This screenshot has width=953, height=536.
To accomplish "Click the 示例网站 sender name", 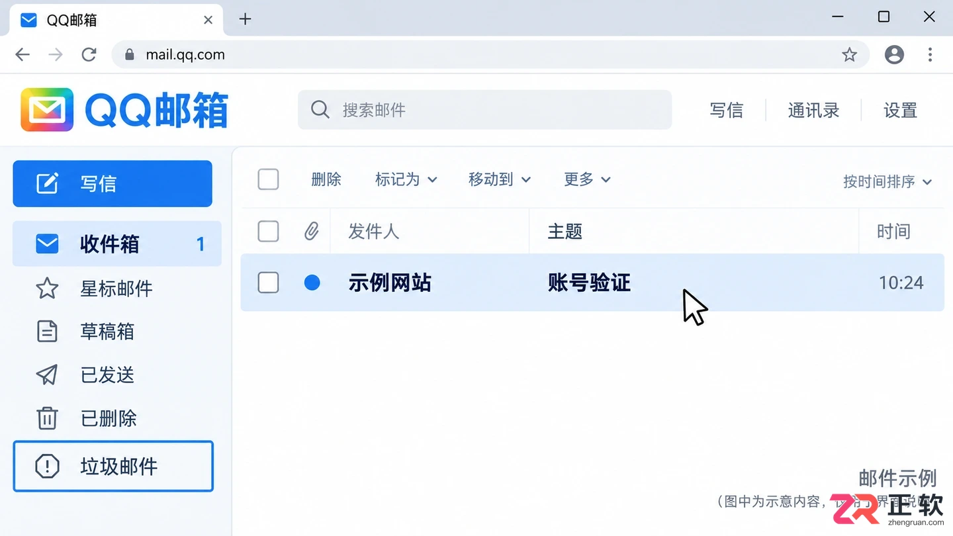I will pos(390,283).
